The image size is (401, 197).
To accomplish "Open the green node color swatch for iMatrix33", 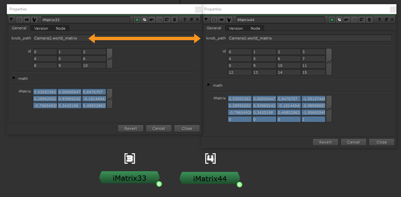I will (137, 20).
